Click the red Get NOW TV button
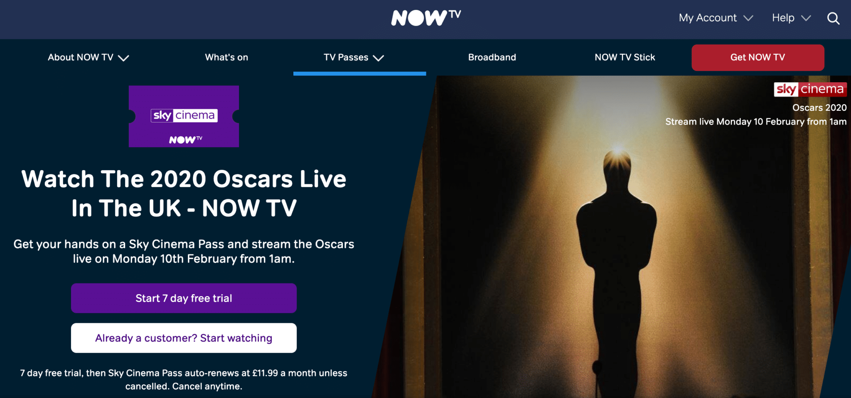The width and height of the screenshot is (851, 398). (x=758, y=58)
